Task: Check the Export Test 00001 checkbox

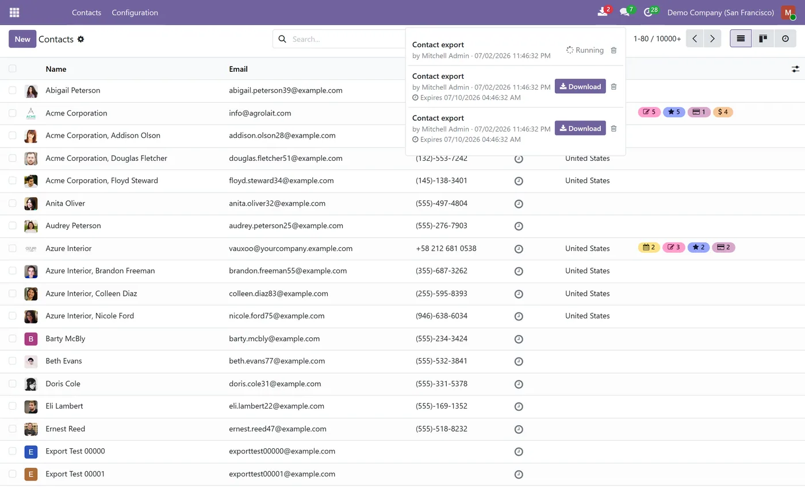Action: (13, 474)
